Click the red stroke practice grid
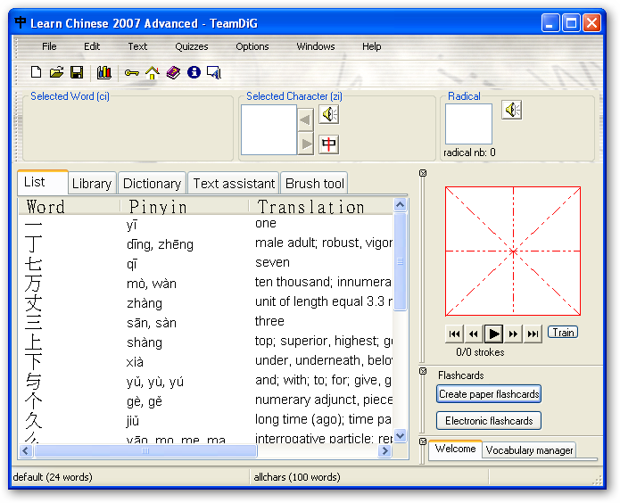 513,251
